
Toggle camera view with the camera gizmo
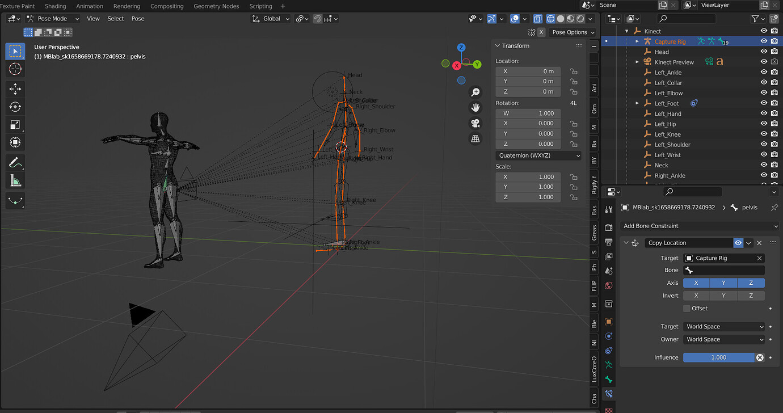point(475,123)
